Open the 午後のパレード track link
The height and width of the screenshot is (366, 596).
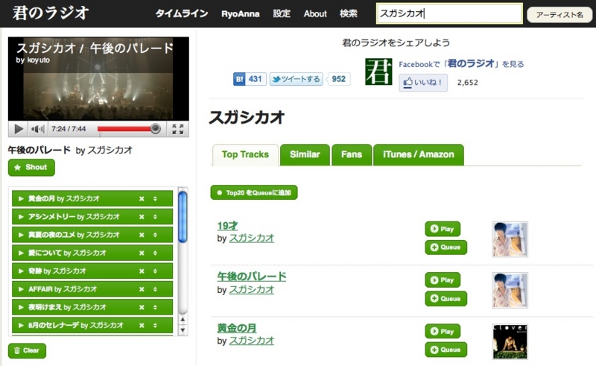[252, 277]
